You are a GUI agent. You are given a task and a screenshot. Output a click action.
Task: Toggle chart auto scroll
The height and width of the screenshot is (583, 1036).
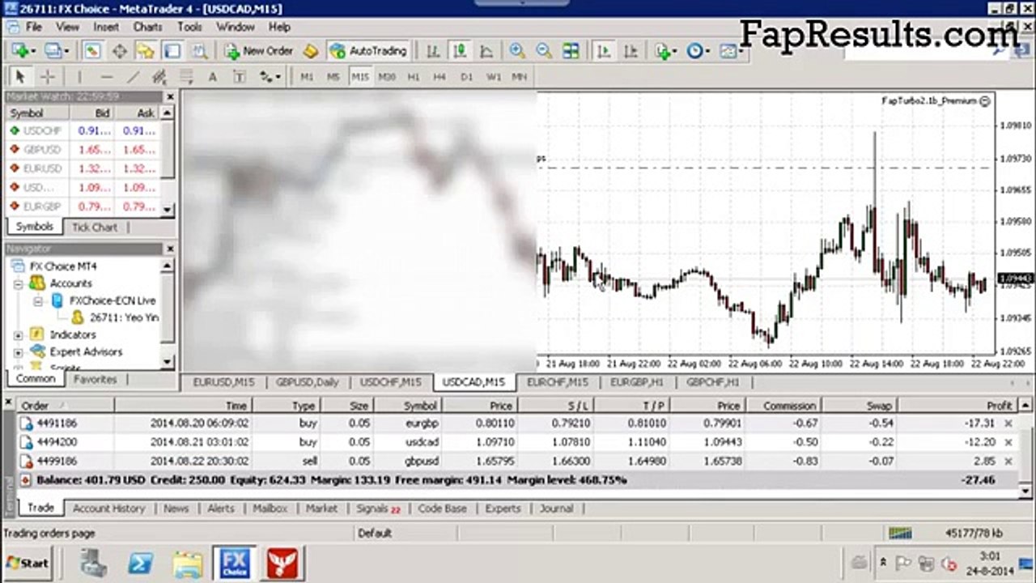pyautogui.click(x=604, y=51)
